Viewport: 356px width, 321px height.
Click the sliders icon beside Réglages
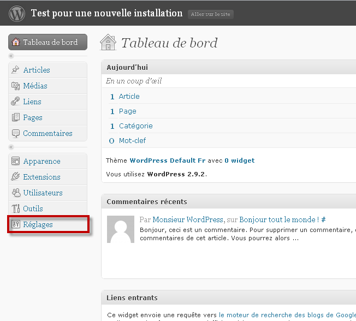pos(16,224)
